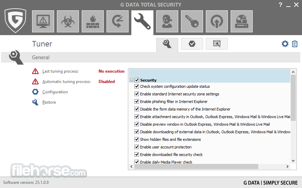302x188 pixels.
Task: Open the Device control disk icon
Action: click(242, 21)
